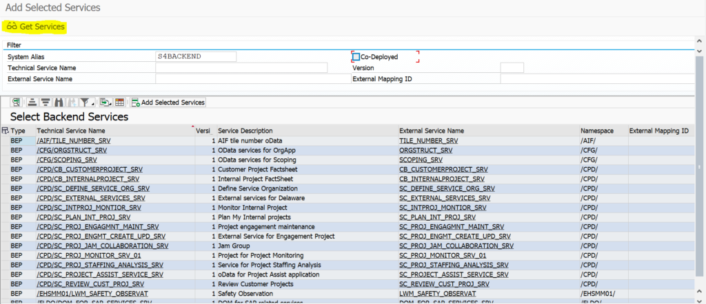Open the /EHSMM01/LWM_SAFETY_OBSERVAT link
706x304 pixels.
click(x=92, y=293)
